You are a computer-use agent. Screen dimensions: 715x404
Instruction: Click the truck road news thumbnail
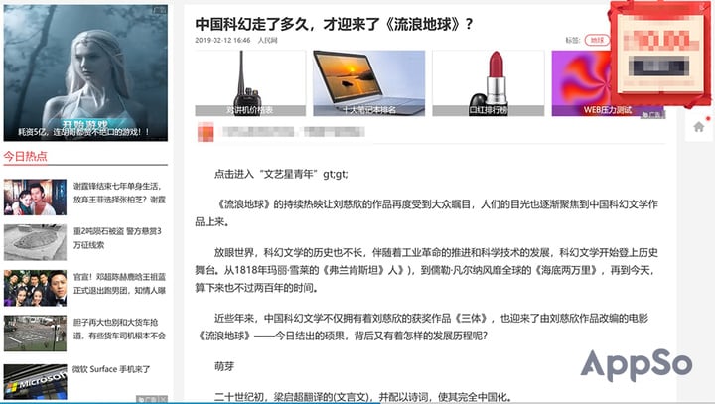coord(35,334)
